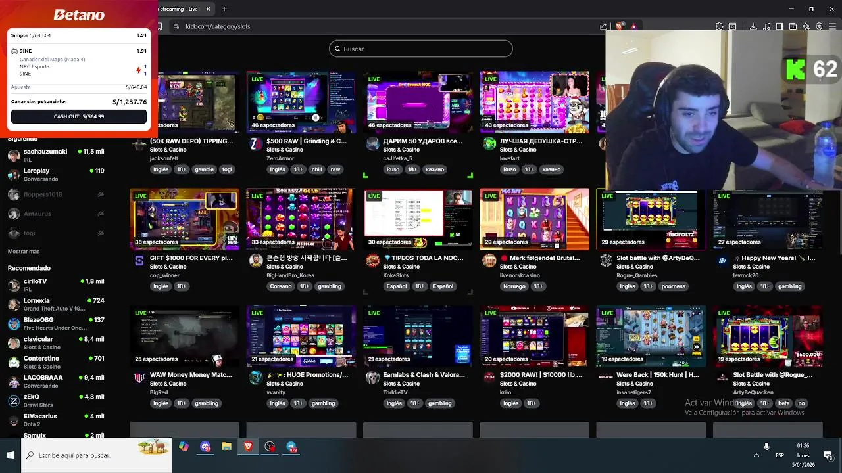The height and width of the screenshot is (473, 842).
Task: Open the Copilot icon in the taskbar
Action: point(184,447)
